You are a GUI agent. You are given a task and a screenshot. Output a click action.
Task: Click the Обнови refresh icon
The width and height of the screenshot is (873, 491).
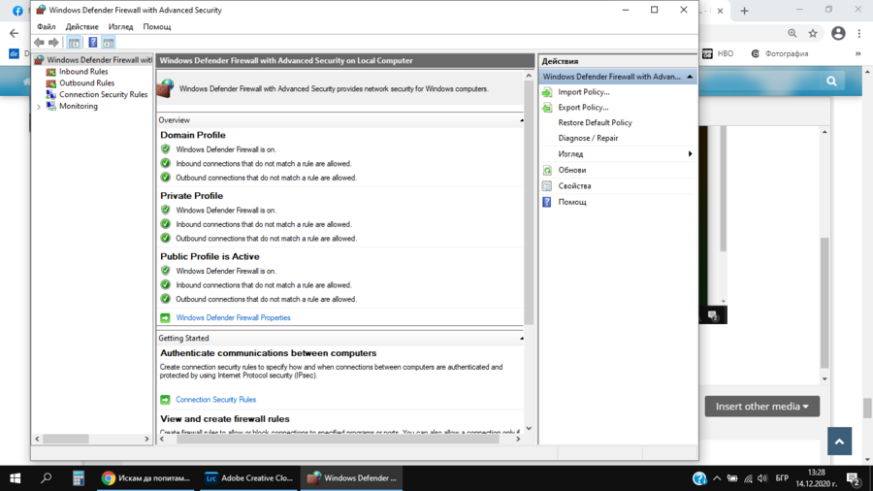[x=547, y=171]
